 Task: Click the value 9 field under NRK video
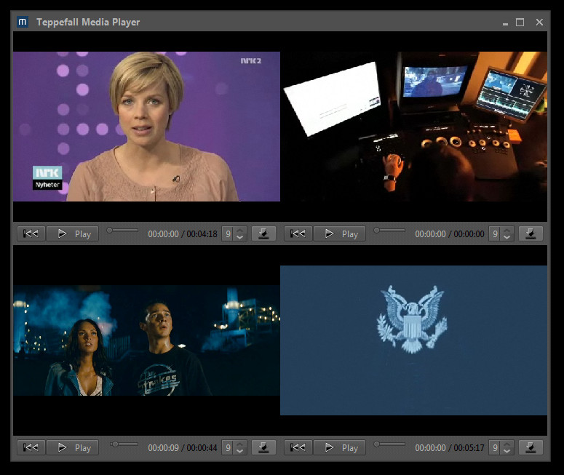click(x=227, y=233)
